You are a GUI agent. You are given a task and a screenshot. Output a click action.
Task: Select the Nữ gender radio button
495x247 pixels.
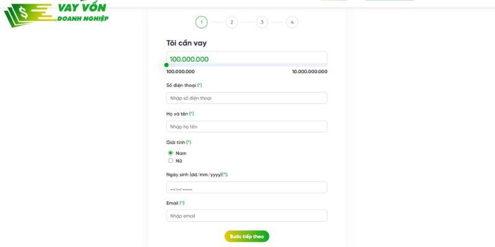(171, 161)
